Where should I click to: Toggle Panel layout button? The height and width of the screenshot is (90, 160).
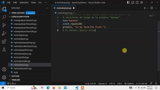coord(133,2)
